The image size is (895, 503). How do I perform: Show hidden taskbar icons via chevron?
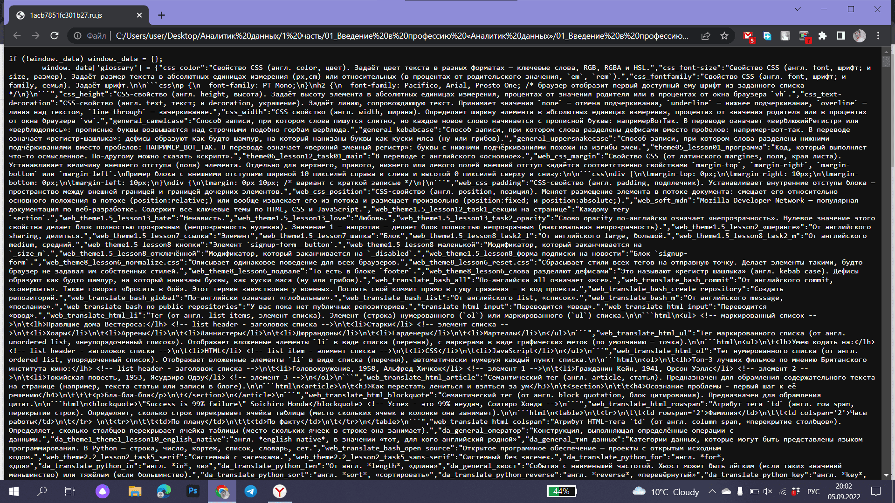[x=713, y=491]
